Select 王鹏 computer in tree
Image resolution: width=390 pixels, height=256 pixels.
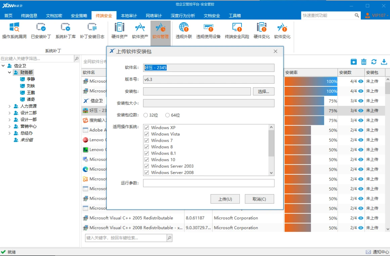(x=28, y=92)
